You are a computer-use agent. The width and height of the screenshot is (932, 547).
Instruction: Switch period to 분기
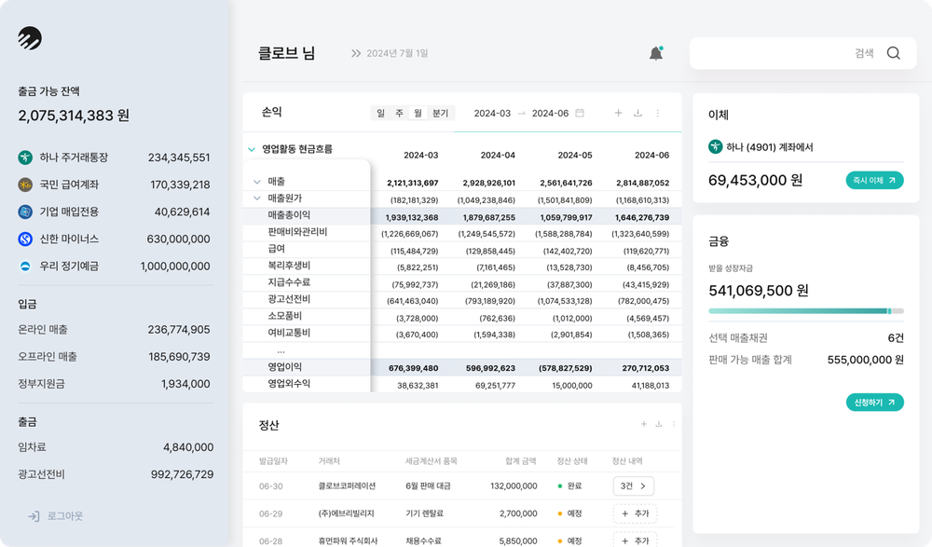click(x=441, y=113)
